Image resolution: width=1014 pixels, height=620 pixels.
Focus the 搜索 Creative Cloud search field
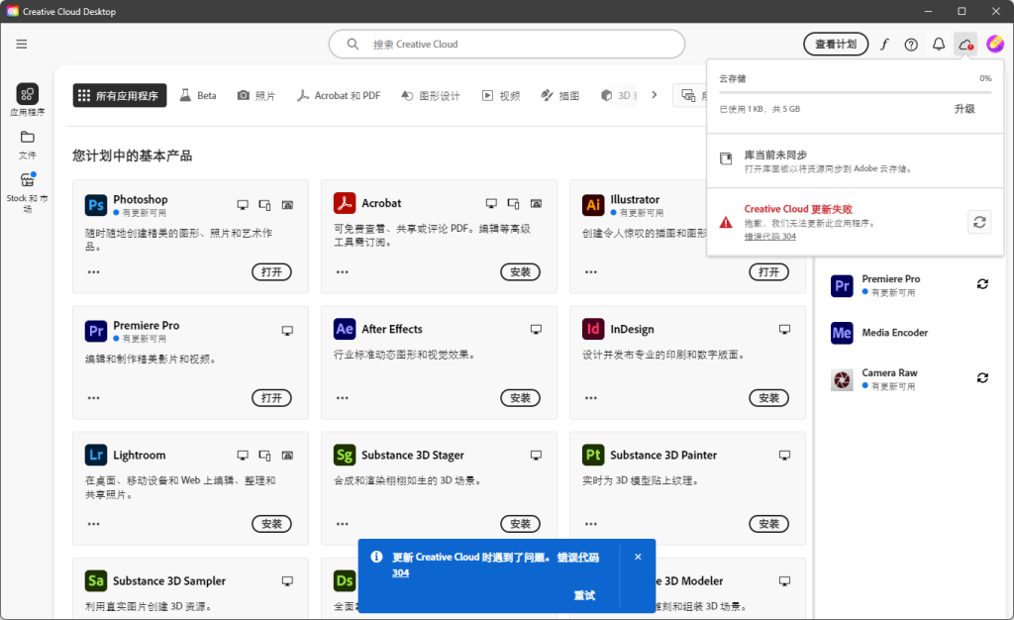pos(507,44)
